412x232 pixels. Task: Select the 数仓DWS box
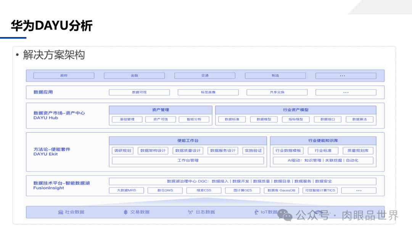165,190
